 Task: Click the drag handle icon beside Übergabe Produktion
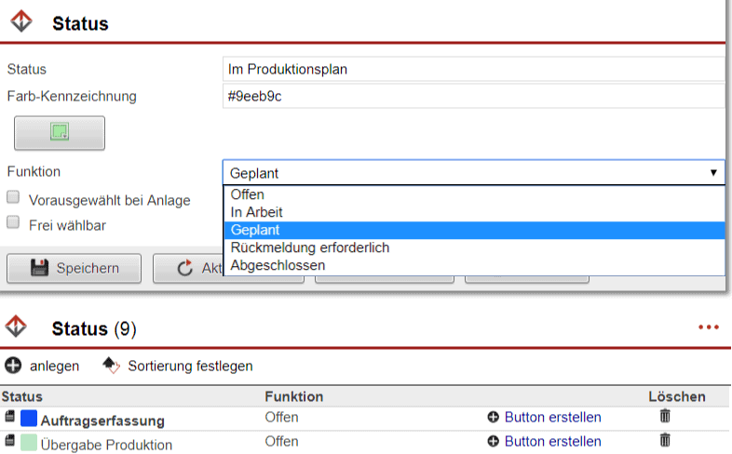point(10,442)
